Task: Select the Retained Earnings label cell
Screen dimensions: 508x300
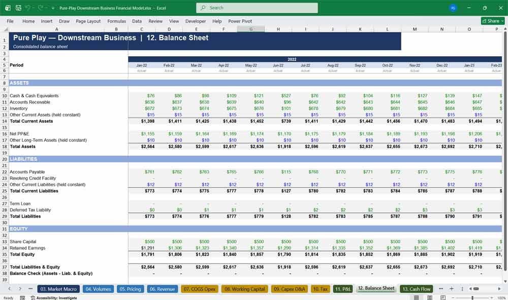Action: pyautogui.click(x=27, y=248)
